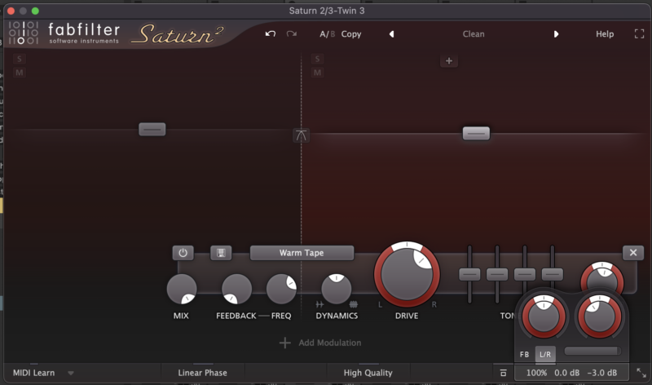The height and width of the screenshot is (385, 652).
Task: Click the -3.0 dB output value
Action: click(602, 373)
